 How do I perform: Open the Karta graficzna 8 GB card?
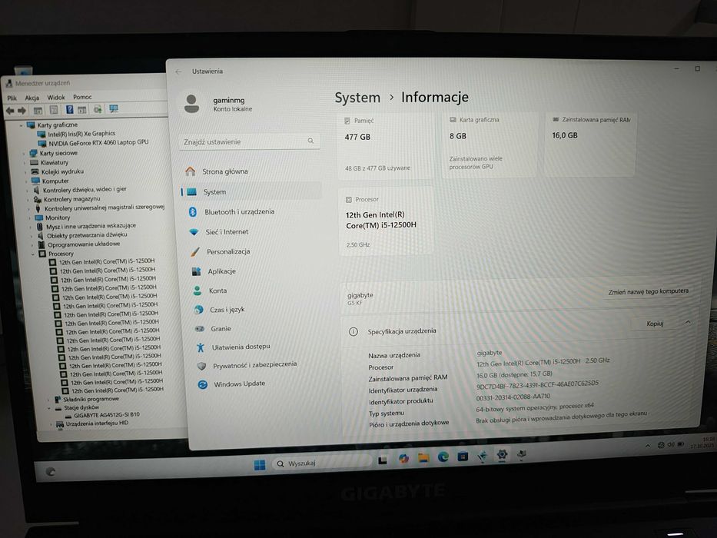coord(490,144)
